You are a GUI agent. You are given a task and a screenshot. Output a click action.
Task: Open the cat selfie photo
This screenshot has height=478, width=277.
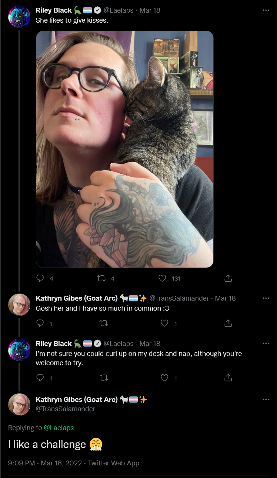125,149
